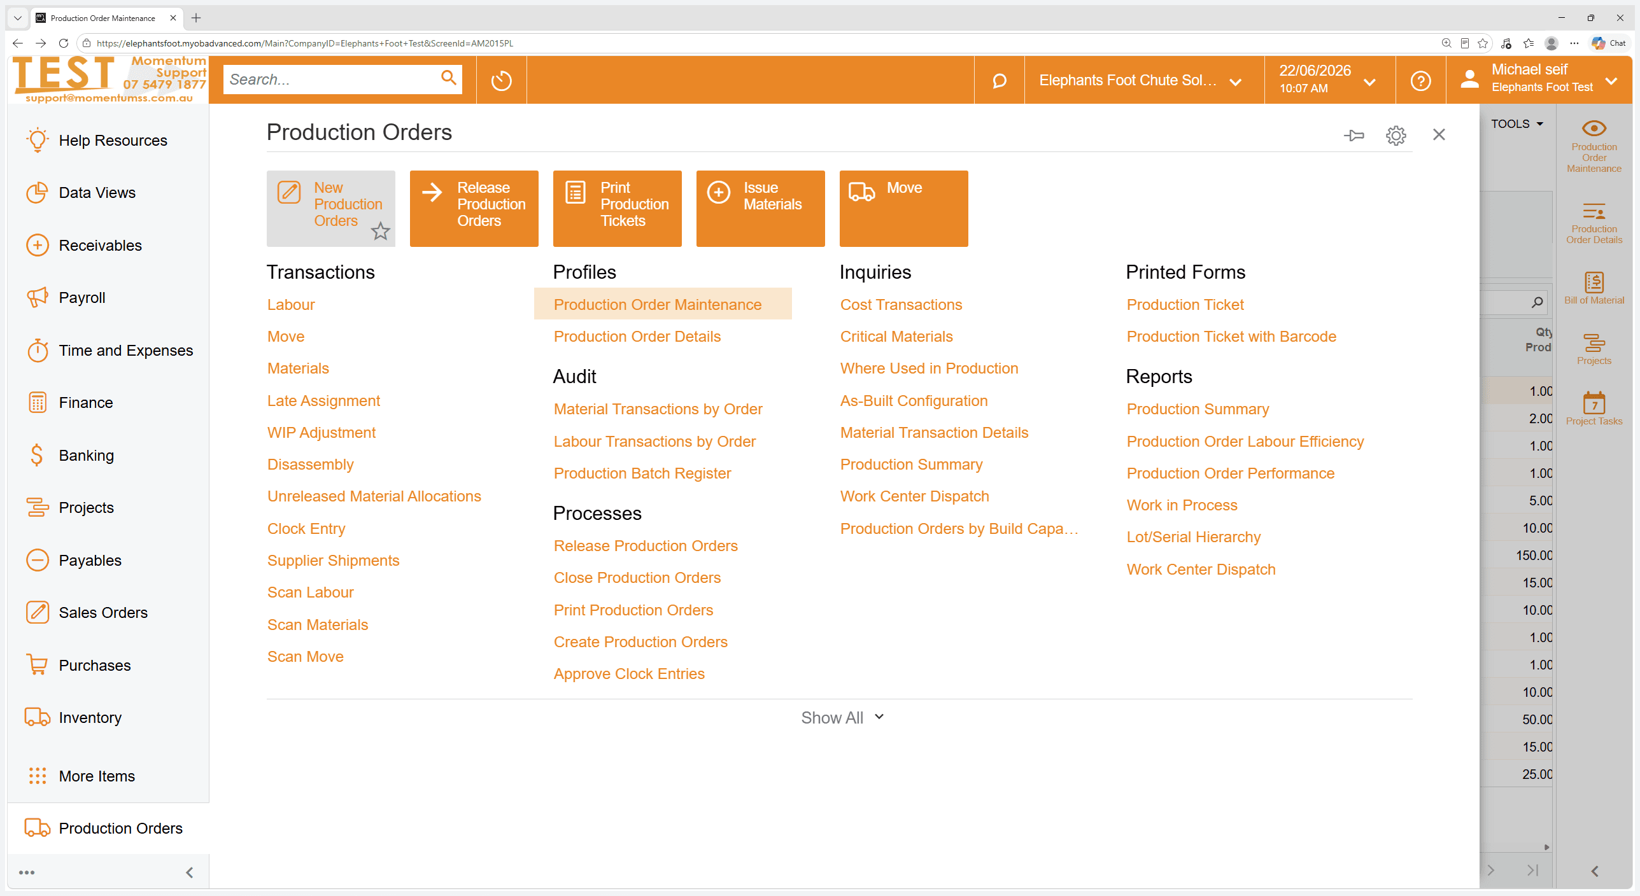Image resolution: width=1640 pixels, height=896 pixels.
Task: Open the Production Order Details link
Action: (x=637, y=337)
